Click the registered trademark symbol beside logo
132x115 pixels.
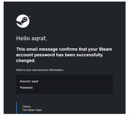pos(29,16)
